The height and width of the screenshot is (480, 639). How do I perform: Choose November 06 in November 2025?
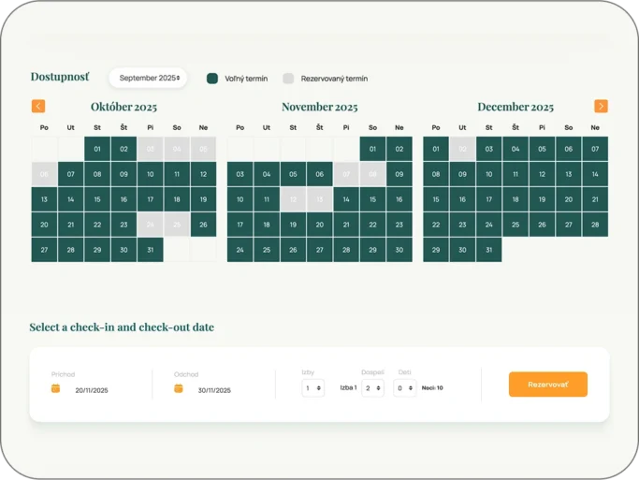pos(320,174)
